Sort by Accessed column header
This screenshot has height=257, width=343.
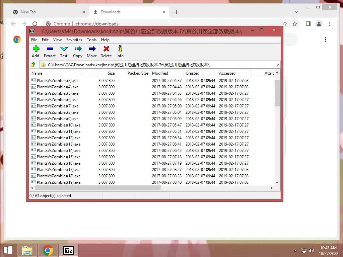pyautogui.click(x=233, y=73)
